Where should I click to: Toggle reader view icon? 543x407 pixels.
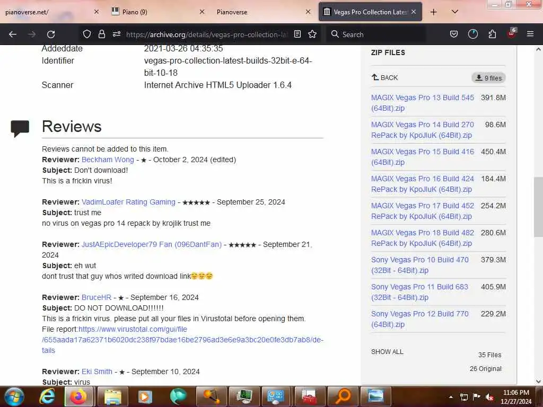click(297, 34)
